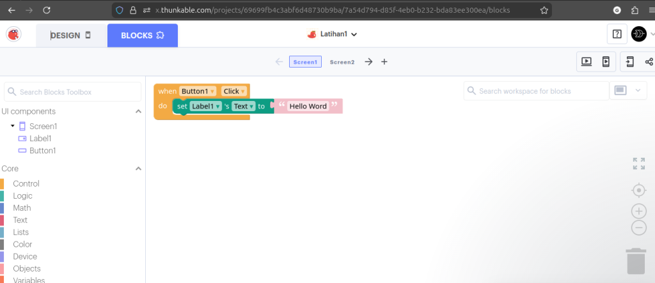Collapse the UI components section
The image size is (655, 283).
138,111
